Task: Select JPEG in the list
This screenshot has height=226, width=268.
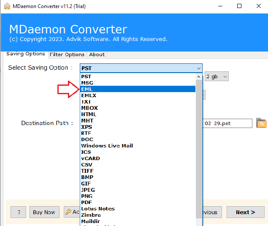Action: 138,190
